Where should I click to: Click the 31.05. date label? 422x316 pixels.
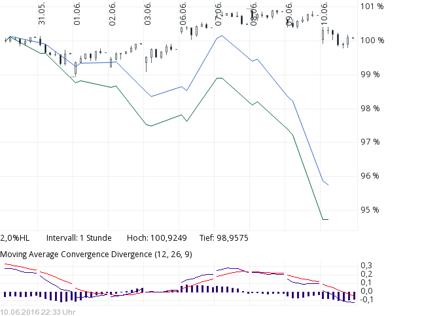tap(42, 13)
